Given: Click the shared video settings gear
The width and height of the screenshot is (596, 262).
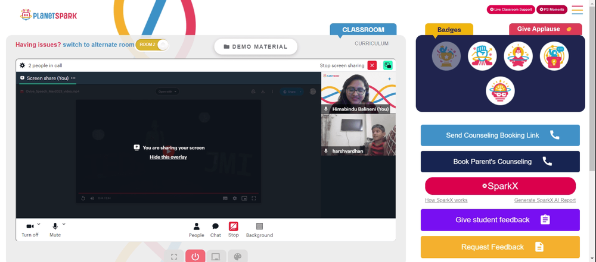Looking at the screenshot, I should pyautogui.click(x=234, y=198).
